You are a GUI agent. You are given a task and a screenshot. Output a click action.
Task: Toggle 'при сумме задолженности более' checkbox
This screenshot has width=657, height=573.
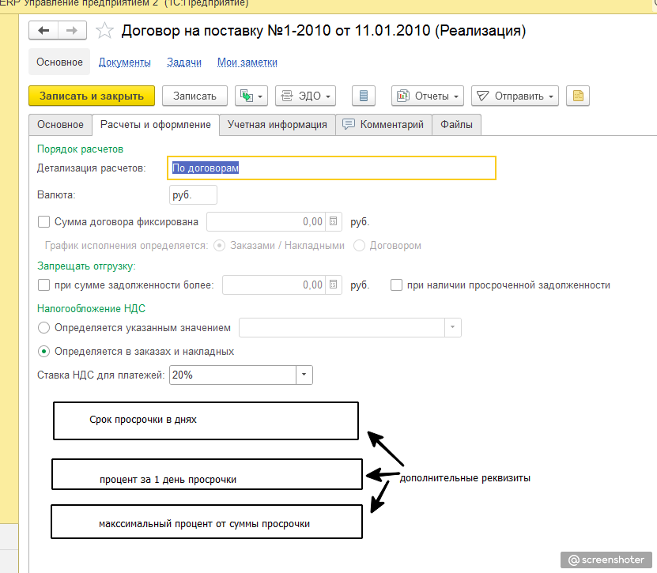[x=43, y=285]
